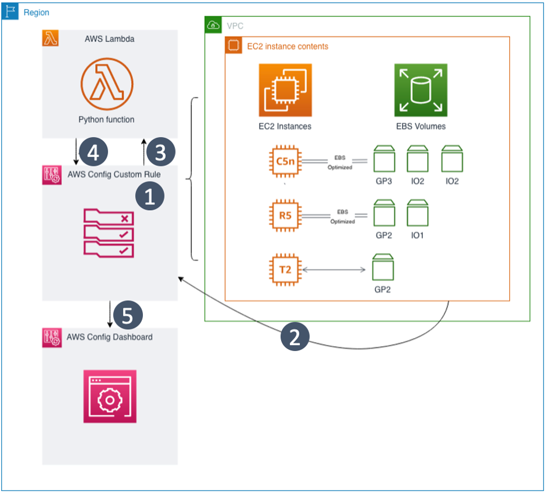Click the VPC cloud icon

[x=212, y=25]
